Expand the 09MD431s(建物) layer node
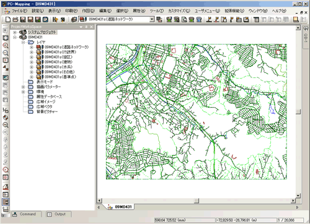 [x=32, y=62]
